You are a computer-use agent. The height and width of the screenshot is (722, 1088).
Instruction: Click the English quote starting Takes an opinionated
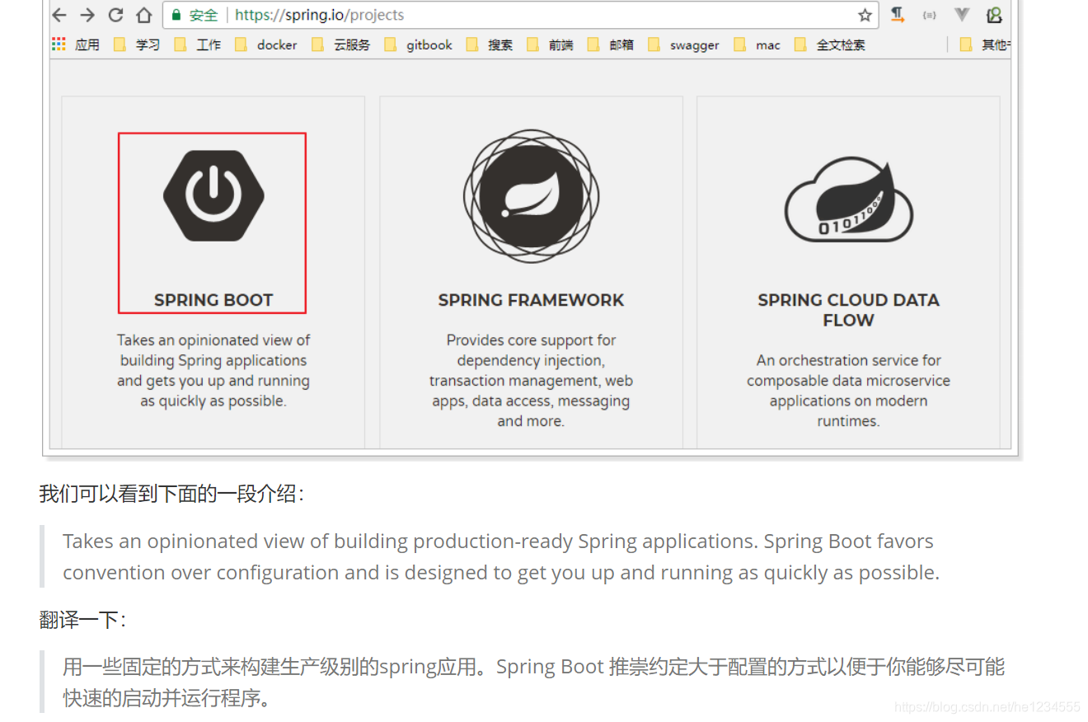coord(501,556)
